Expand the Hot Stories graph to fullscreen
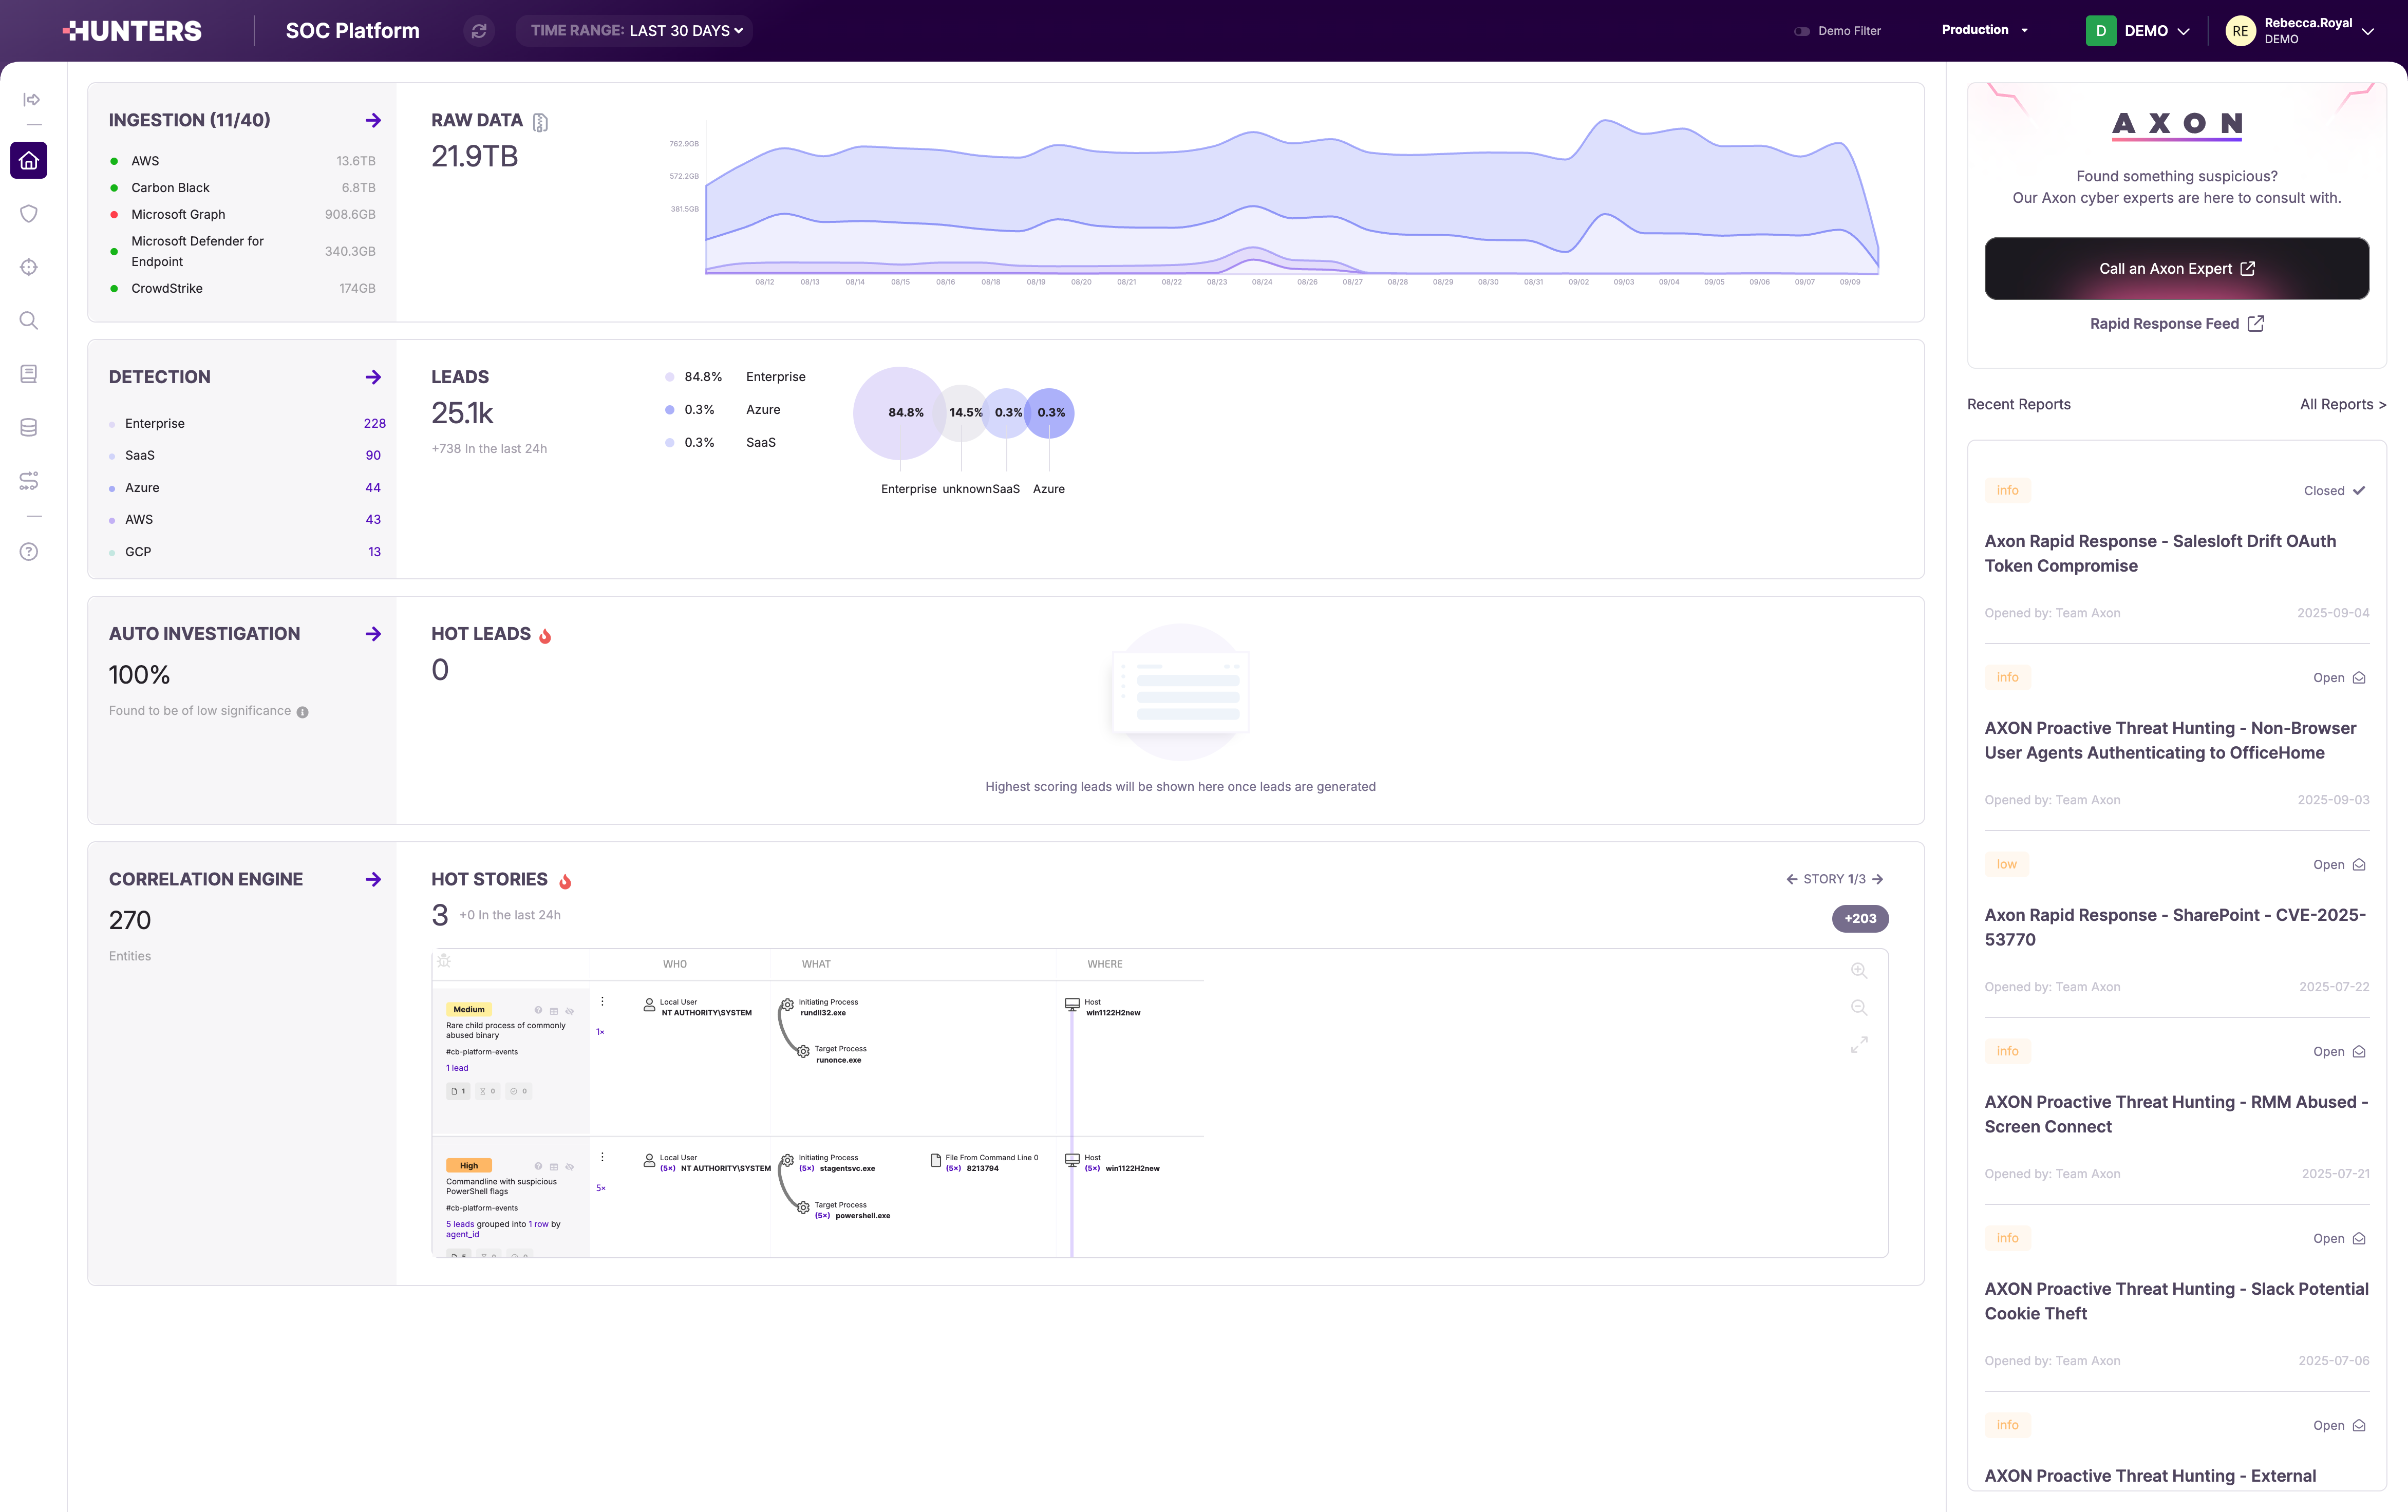 (1859, 1045)
